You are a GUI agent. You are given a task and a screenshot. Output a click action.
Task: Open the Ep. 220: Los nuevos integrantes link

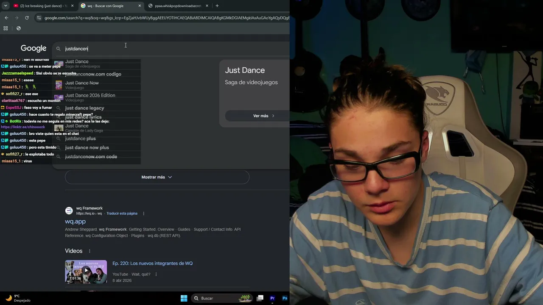point(152,263)
